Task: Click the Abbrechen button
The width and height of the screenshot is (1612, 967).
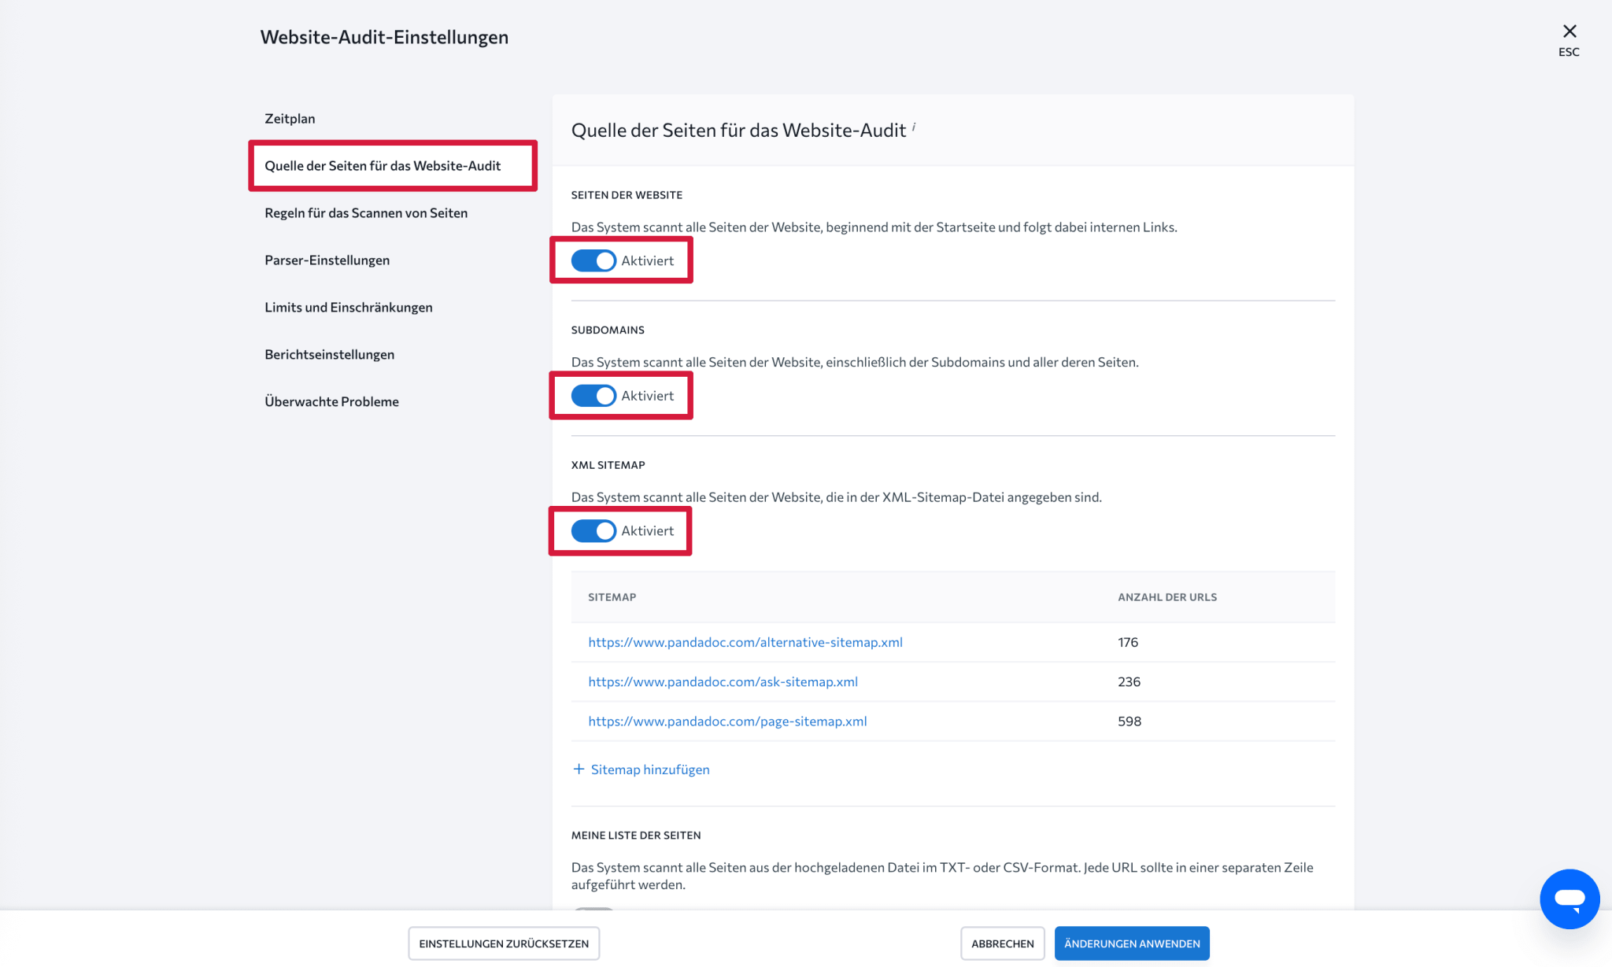Action: click(1002, 943)
